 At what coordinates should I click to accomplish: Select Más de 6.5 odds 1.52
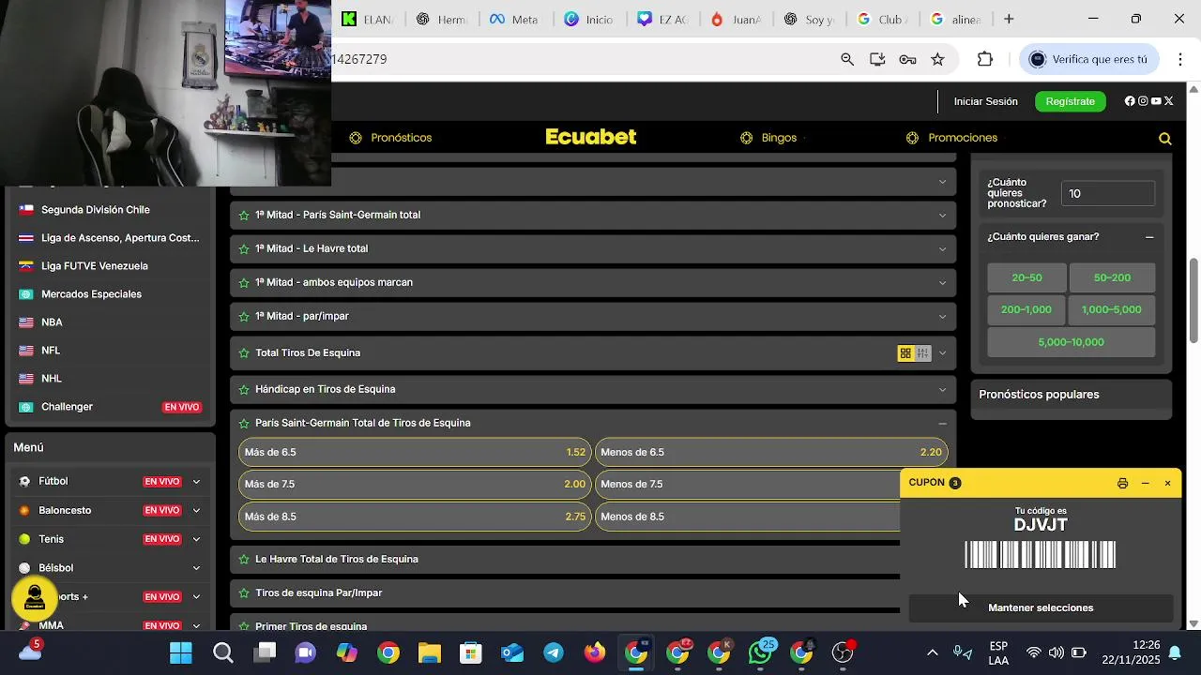tap(415, 453)
